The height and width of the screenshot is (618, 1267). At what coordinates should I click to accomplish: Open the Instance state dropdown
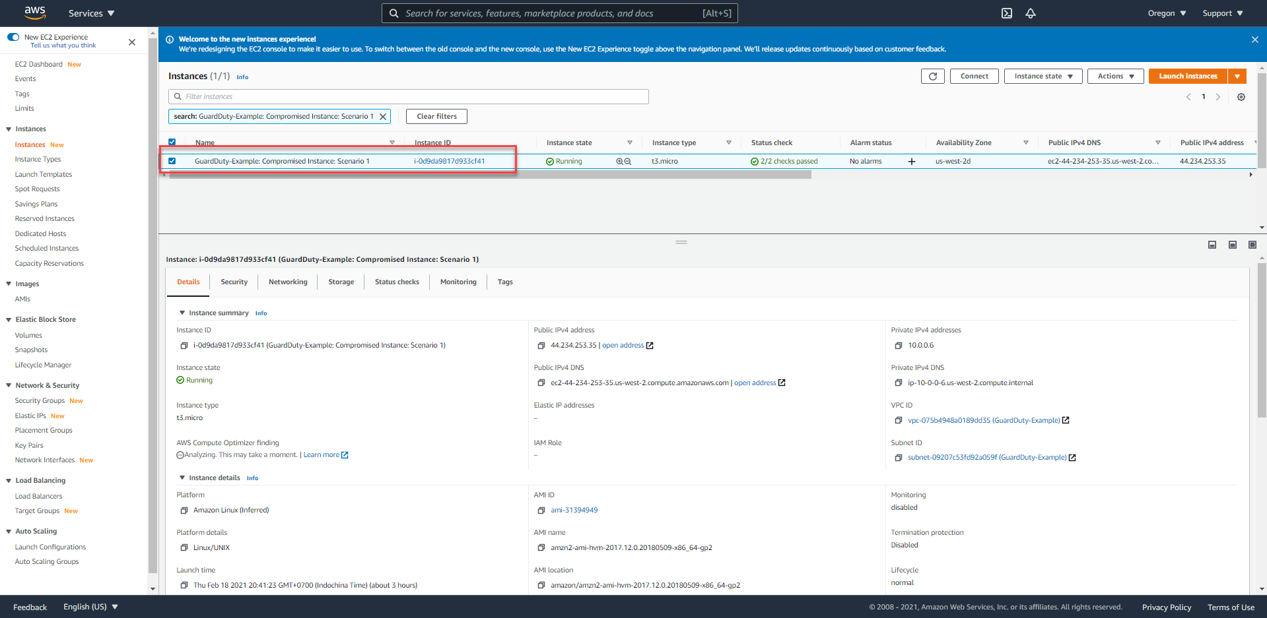tap(1043, 77)
